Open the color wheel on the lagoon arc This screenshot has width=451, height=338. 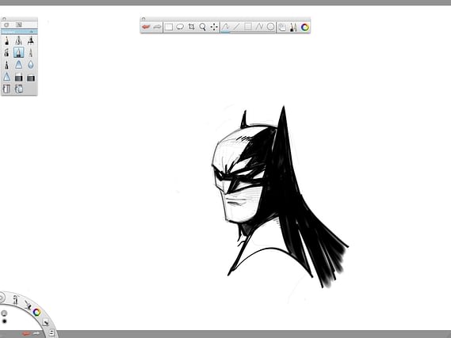[x=36, y=312]
